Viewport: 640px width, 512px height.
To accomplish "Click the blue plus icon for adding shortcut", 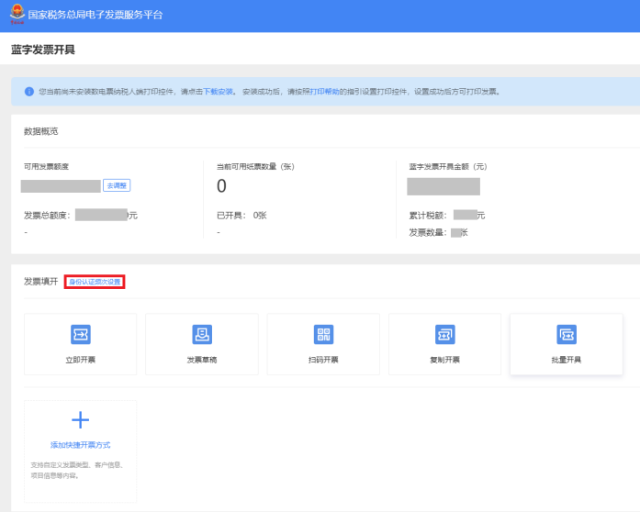I will coord(80,420).
